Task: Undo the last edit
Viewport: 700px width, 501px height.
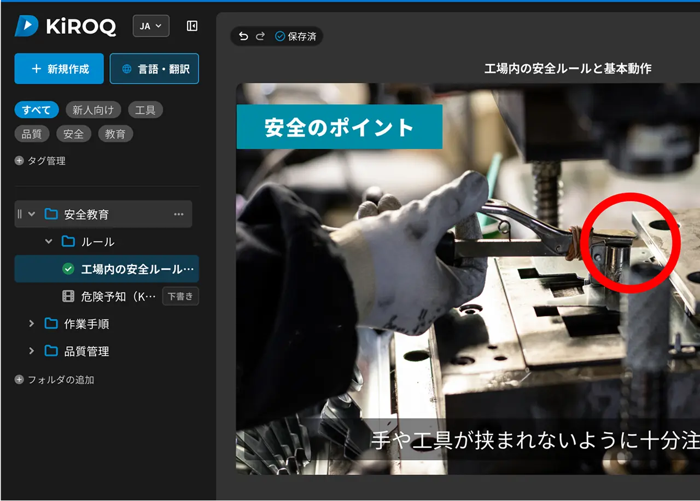Action: pyautogui.click(x=244, y=36)
